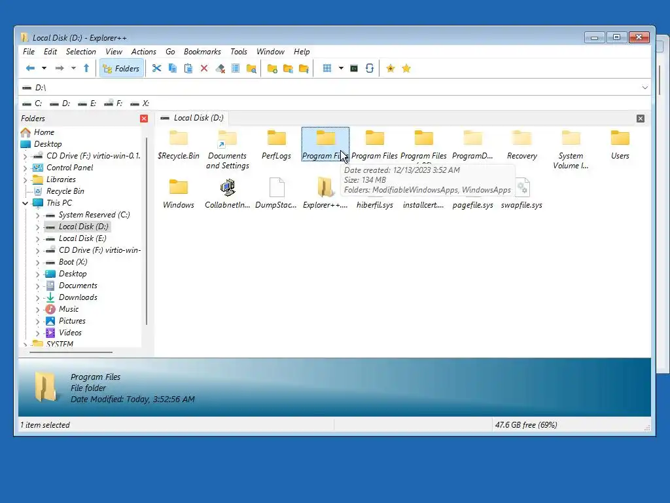Select the DumpStac... file
This screenshot has width=670, height=503.
click(x=277, y=193)
